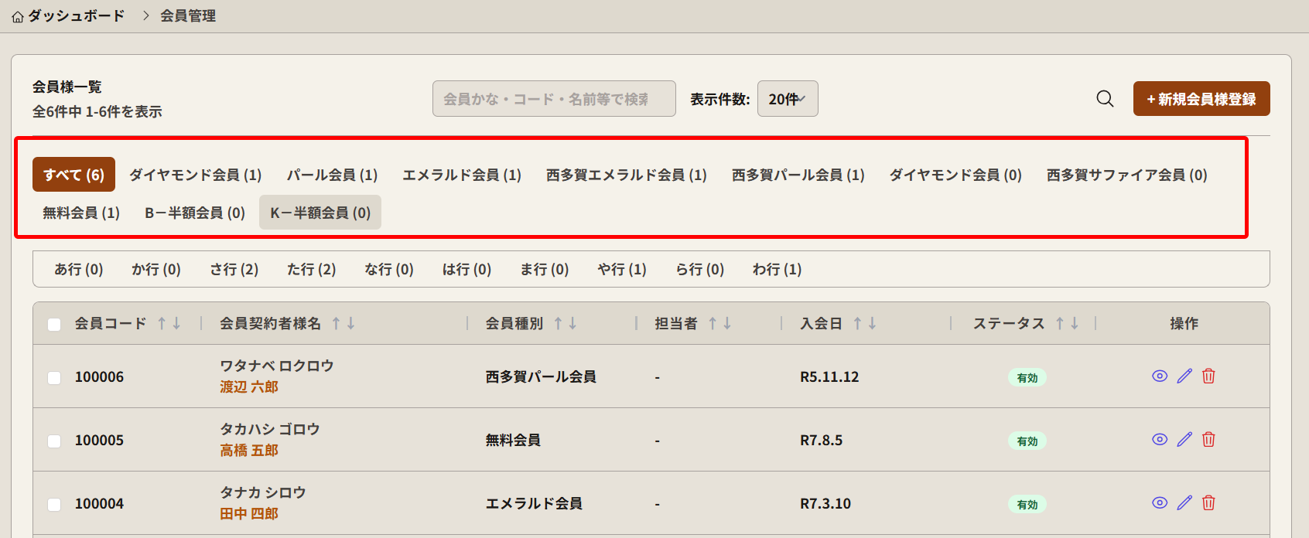The image size is (1309, 538).
Task: Select the ダイヤモンド会員 (1) filter tab
Action: [x=195, y=175]
